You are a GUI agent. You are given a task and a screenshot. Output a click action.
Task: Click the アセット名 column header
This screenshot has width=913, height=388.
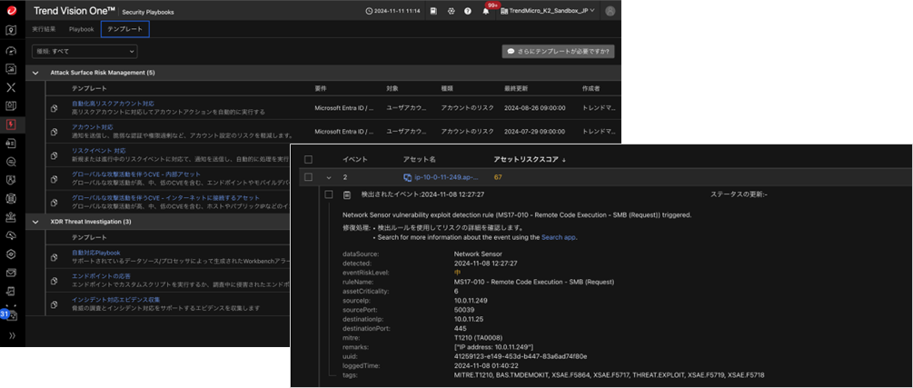[x=419, y=159]
